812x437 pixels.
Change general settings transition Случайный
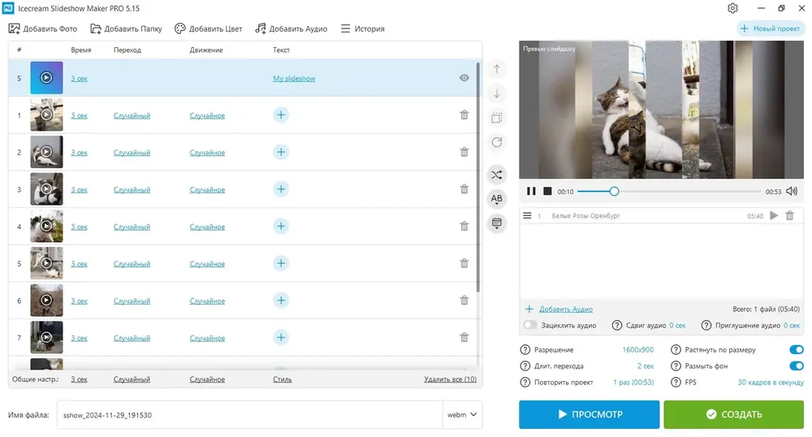(132, 379)
